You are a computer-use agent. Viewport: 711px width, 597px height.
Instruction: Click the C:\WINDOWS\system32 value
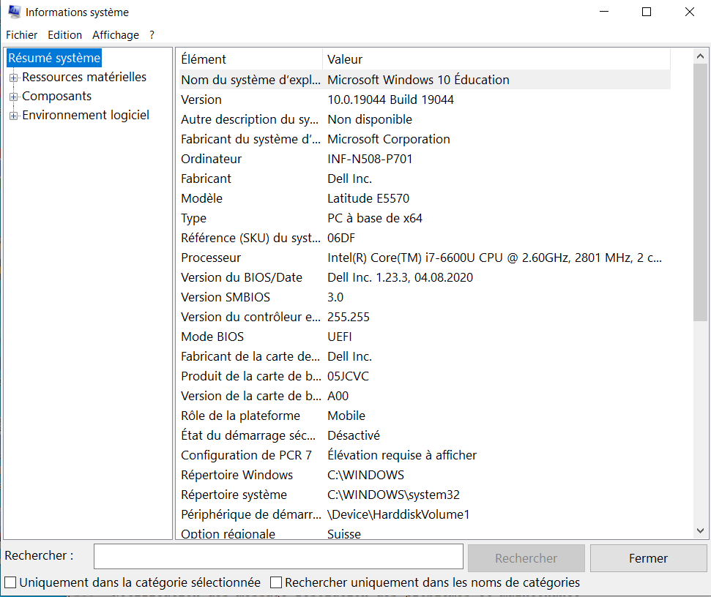pyautogui.click(x=393, y=495)
